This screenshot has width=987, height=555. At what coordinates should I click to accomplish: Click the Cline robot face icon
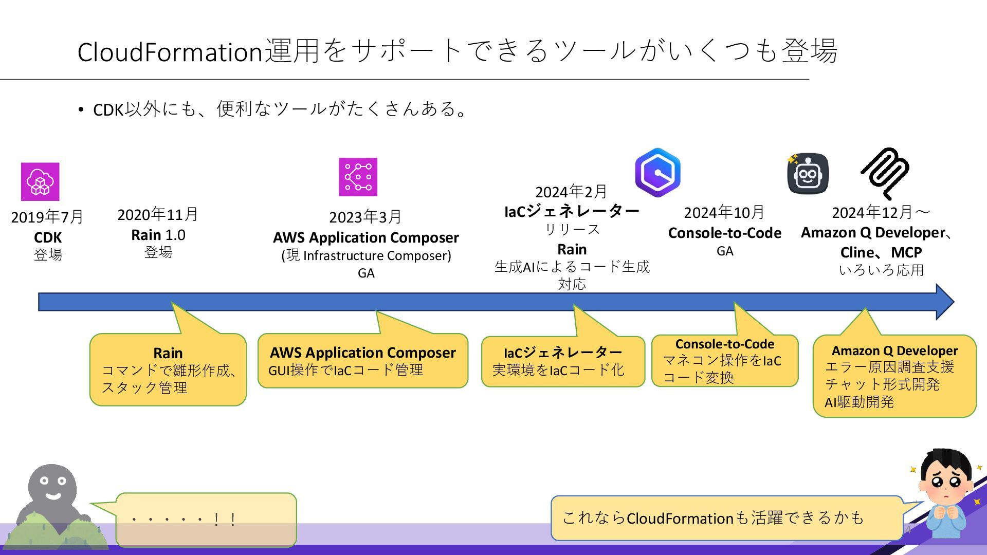tap(808, 174)
